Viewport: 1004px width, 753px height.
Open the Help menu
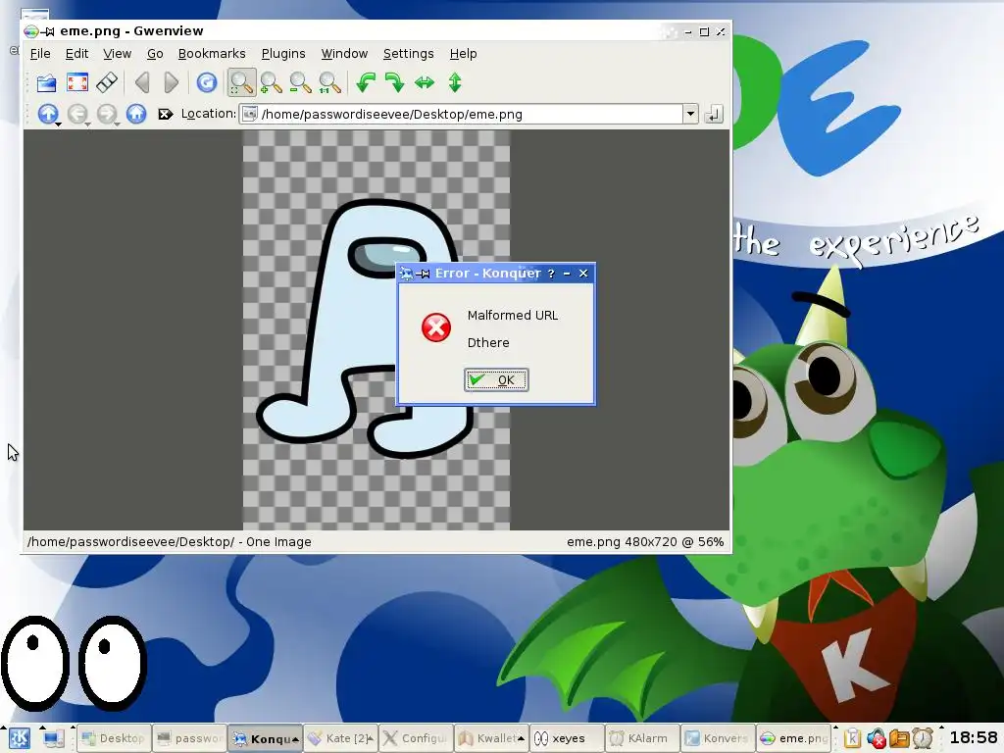463,54
